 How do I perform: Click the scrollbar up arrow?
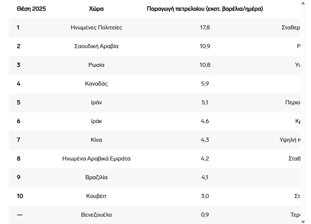pos(303,3)
